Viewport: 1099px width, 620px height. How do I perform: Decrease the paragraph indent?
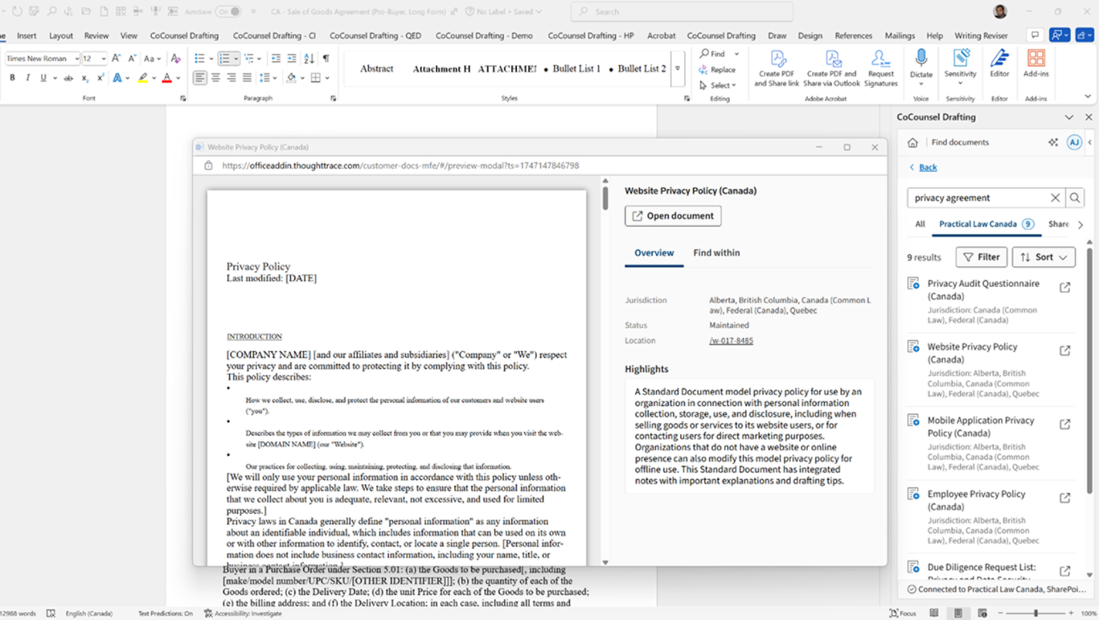click(276, 58)
